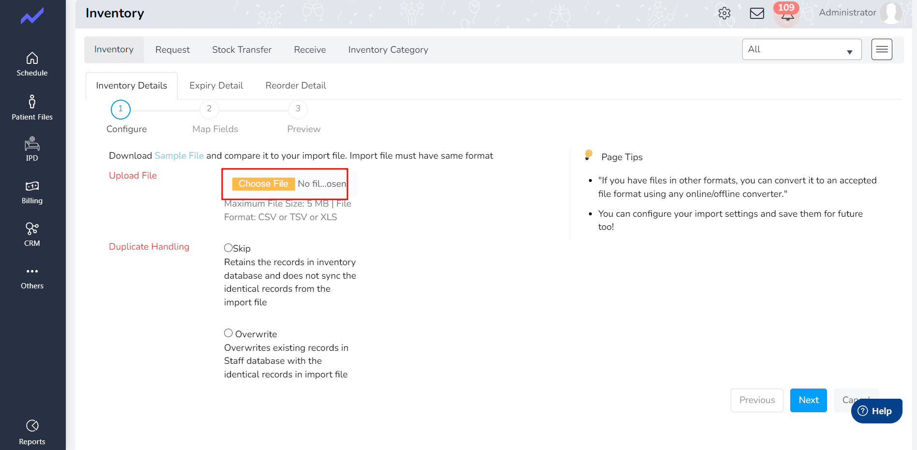Select the Overwrite radio button
Screen dimensions: 917x450
click(x=228, y=333)
